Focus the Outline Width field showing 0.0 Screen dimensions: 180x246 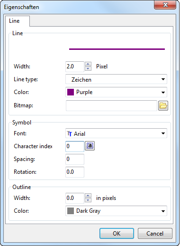pyautogui.click(x=75, y=198)
